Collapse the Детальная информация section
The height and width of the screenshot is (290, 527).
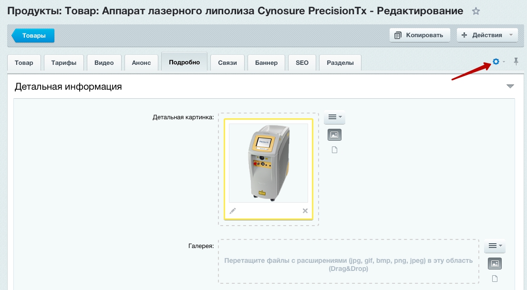pyautogui.click(x=510, y=86)
